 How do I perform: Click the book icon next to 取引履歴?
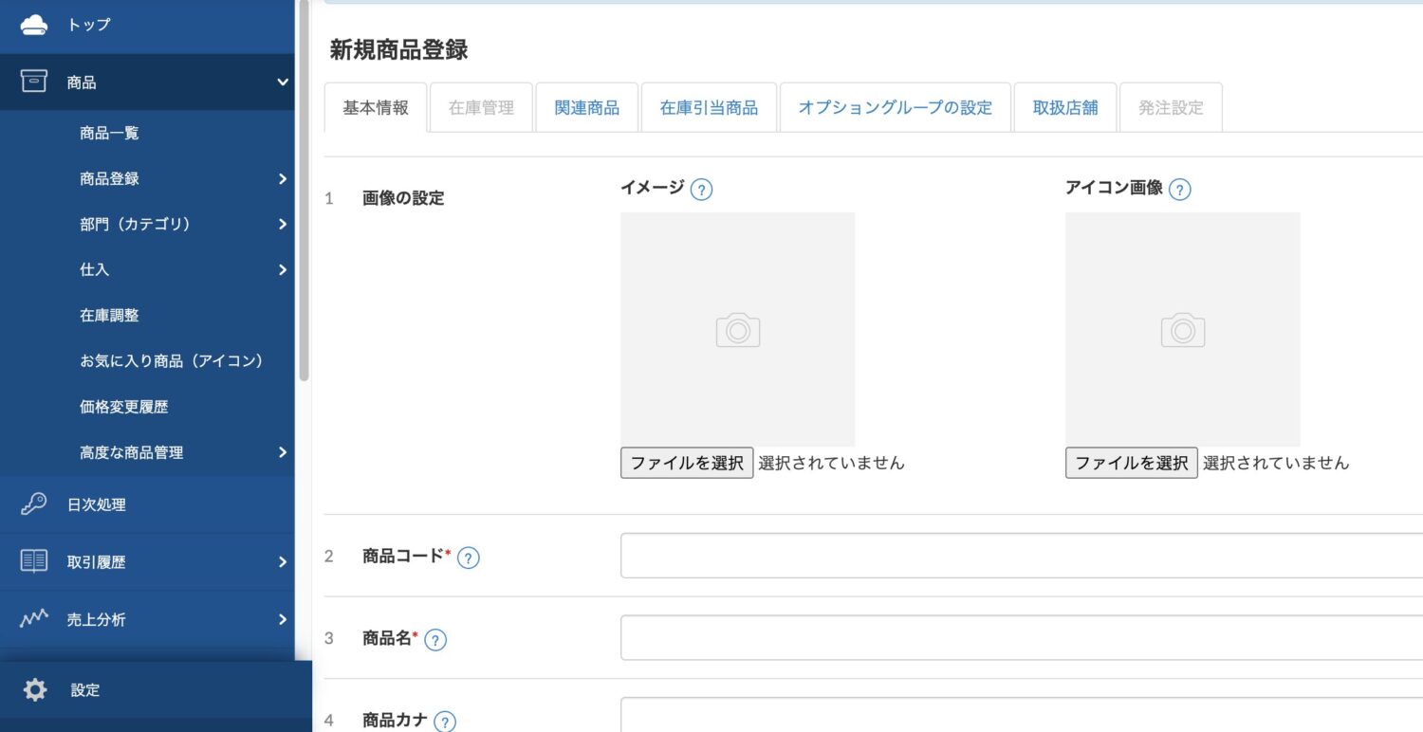[31, 561]
